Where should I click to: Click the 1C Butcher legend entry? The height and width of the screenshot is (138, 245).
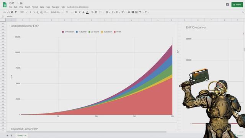(x=81, y=32)
